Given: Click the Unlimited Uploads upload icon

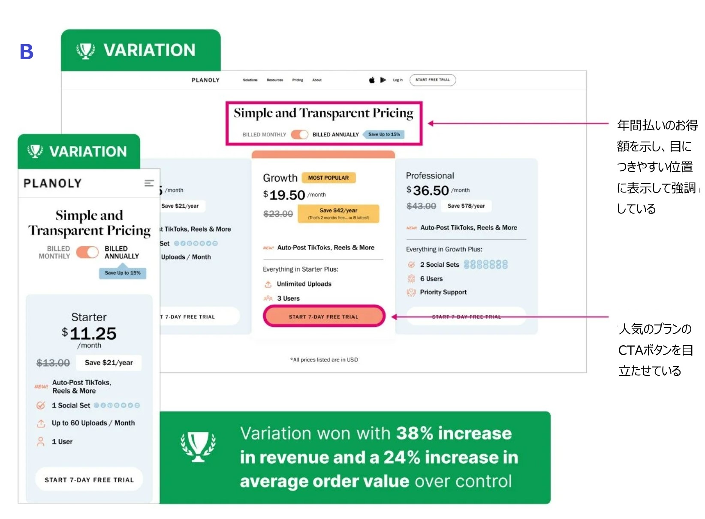Looking at the screenshot, I should coord(268,284).
